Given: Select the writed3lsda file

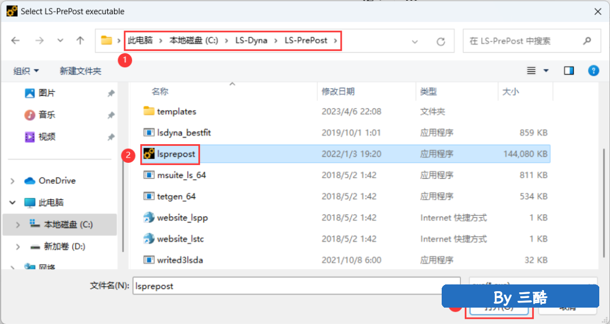Looking at the screenshot, I should coord(180,260).
